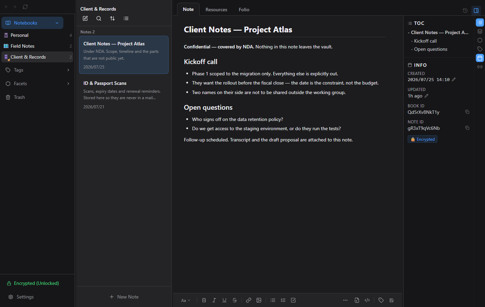The height and width of the screenshot is (307, 485).
Task: Open the Trash
Action: [37, 97]
